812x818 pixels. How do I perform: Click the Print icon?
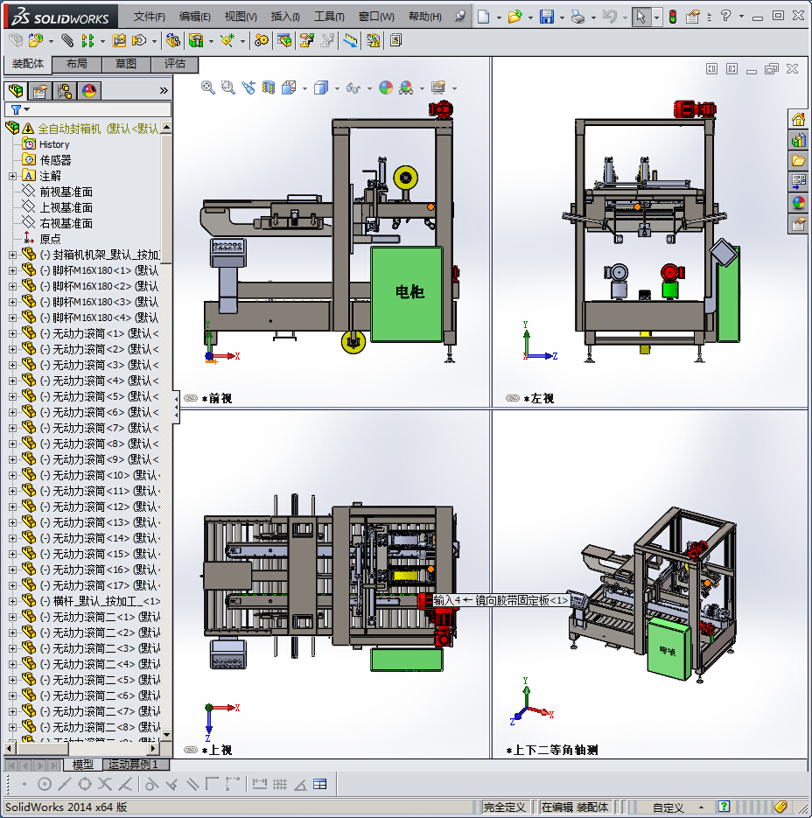tap(577, 17)
